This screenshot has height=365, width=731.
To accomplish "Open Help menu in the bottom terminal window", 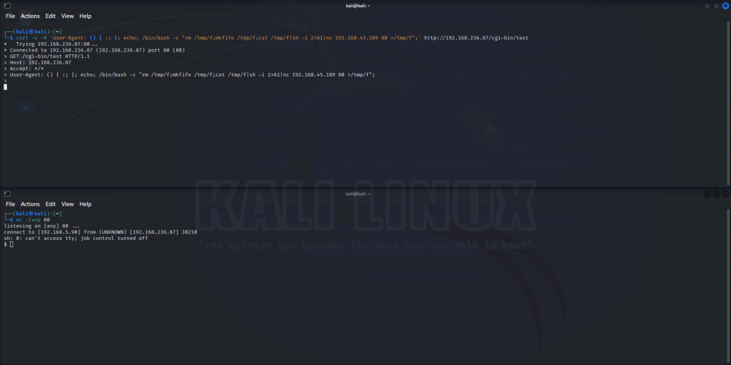I will 86,204.
